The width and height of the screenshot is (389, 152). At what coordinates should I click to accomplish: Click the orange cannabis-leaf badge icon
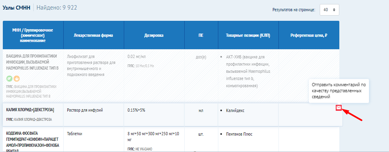click(x=17, y=79)
